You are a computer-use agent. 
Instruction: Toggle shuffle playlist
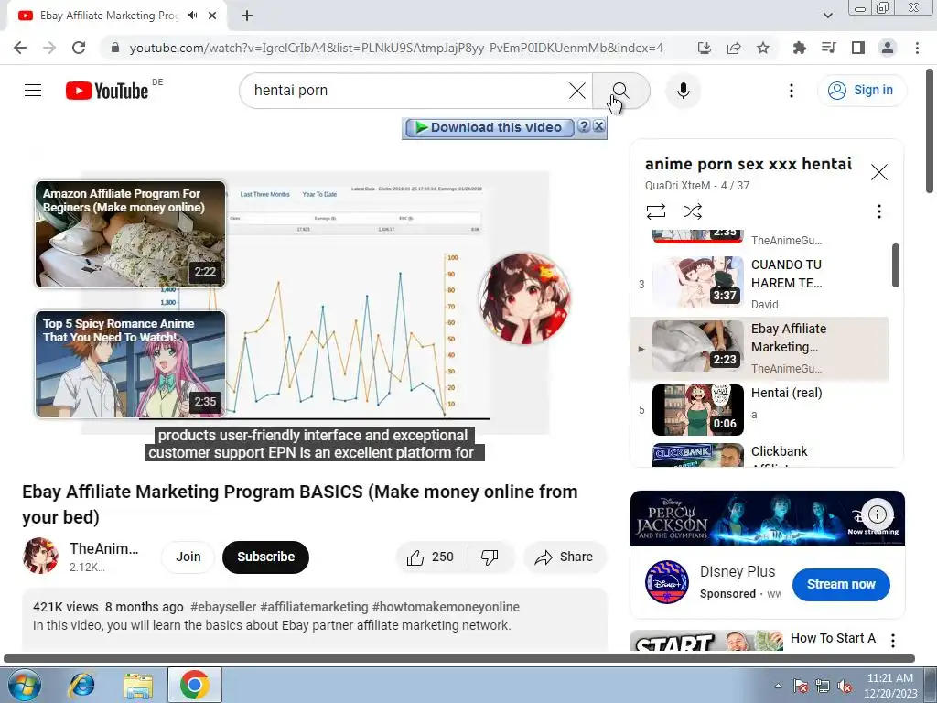[692, 211]
